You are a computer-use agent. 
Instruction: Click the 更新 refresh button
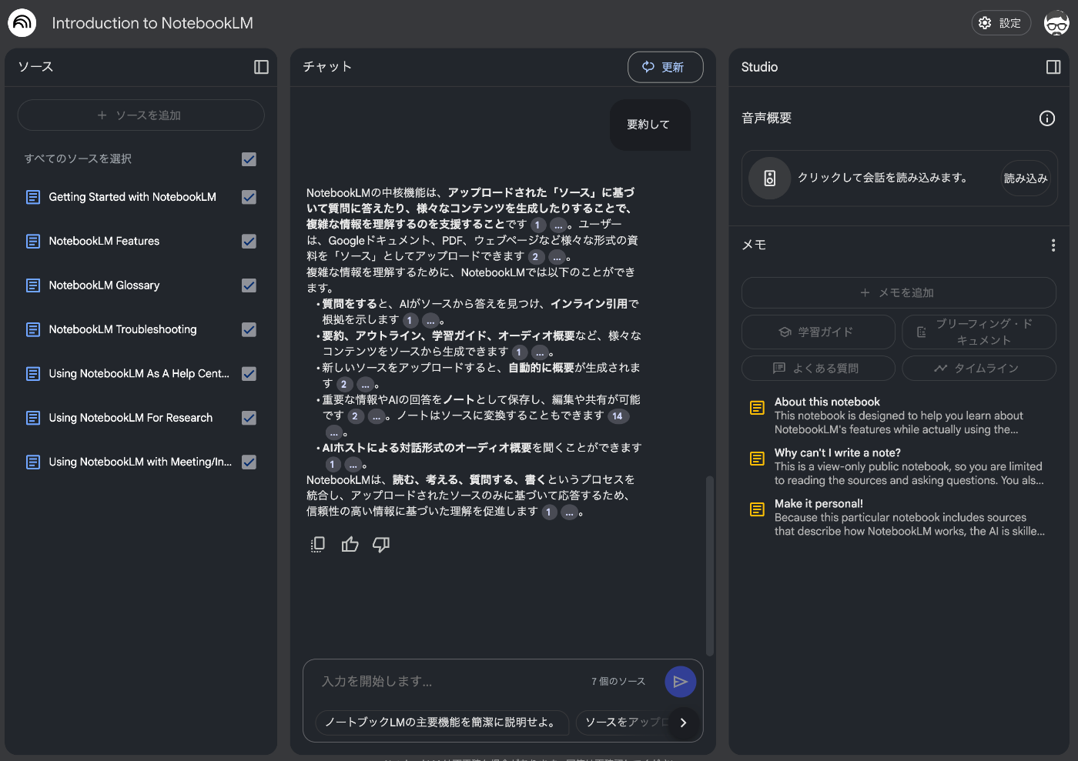click(x=665, y=67)
